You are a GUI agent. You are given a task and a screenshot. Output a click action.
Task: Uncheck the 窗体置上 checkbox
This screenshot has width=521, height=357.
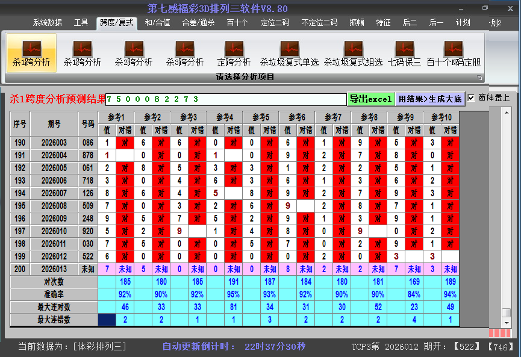pyautogui.click(x=472, y=96)
